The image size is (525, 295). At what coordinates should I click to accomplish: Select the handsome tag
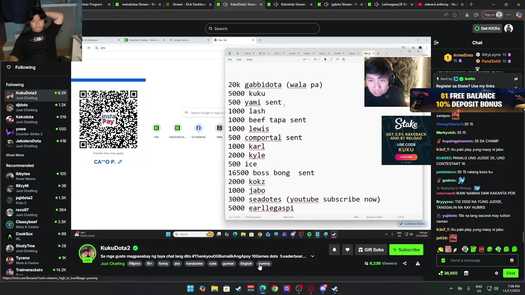[x=194, y=263]
